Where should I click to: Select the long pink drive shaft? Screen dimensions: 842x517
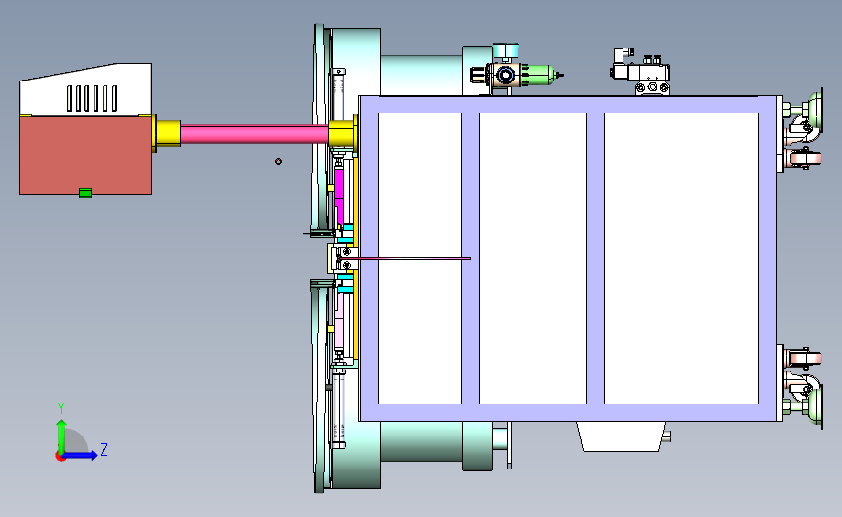point(254,134)
